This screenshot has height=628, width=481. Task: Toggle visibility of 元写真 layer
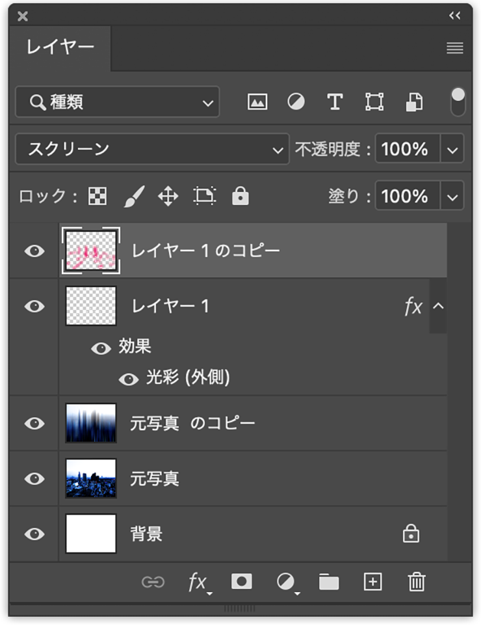(34, 479)
